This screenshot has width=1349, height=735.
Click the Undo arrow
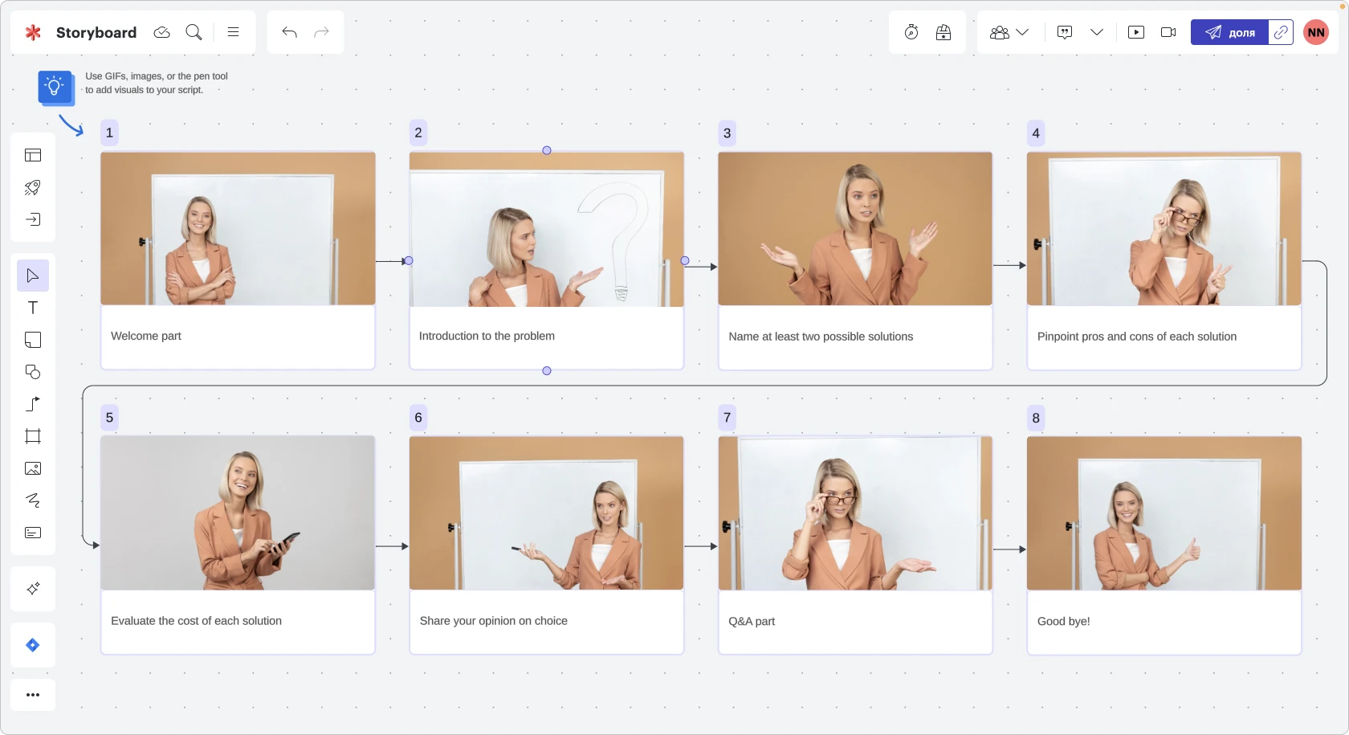(x=290, y=32)
